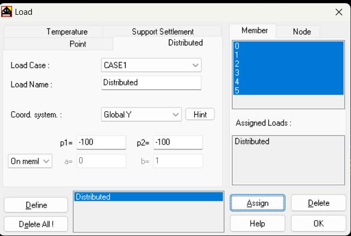The height and width of the screenshot is (236, 351).
Task: Click the Define button
Action: click(x=36, y=205)
